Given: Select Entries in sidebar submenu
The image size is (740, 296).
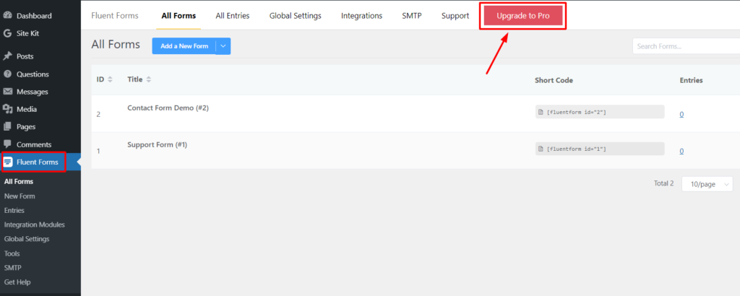Looking at the screenshot, I should tap(14, 210).
